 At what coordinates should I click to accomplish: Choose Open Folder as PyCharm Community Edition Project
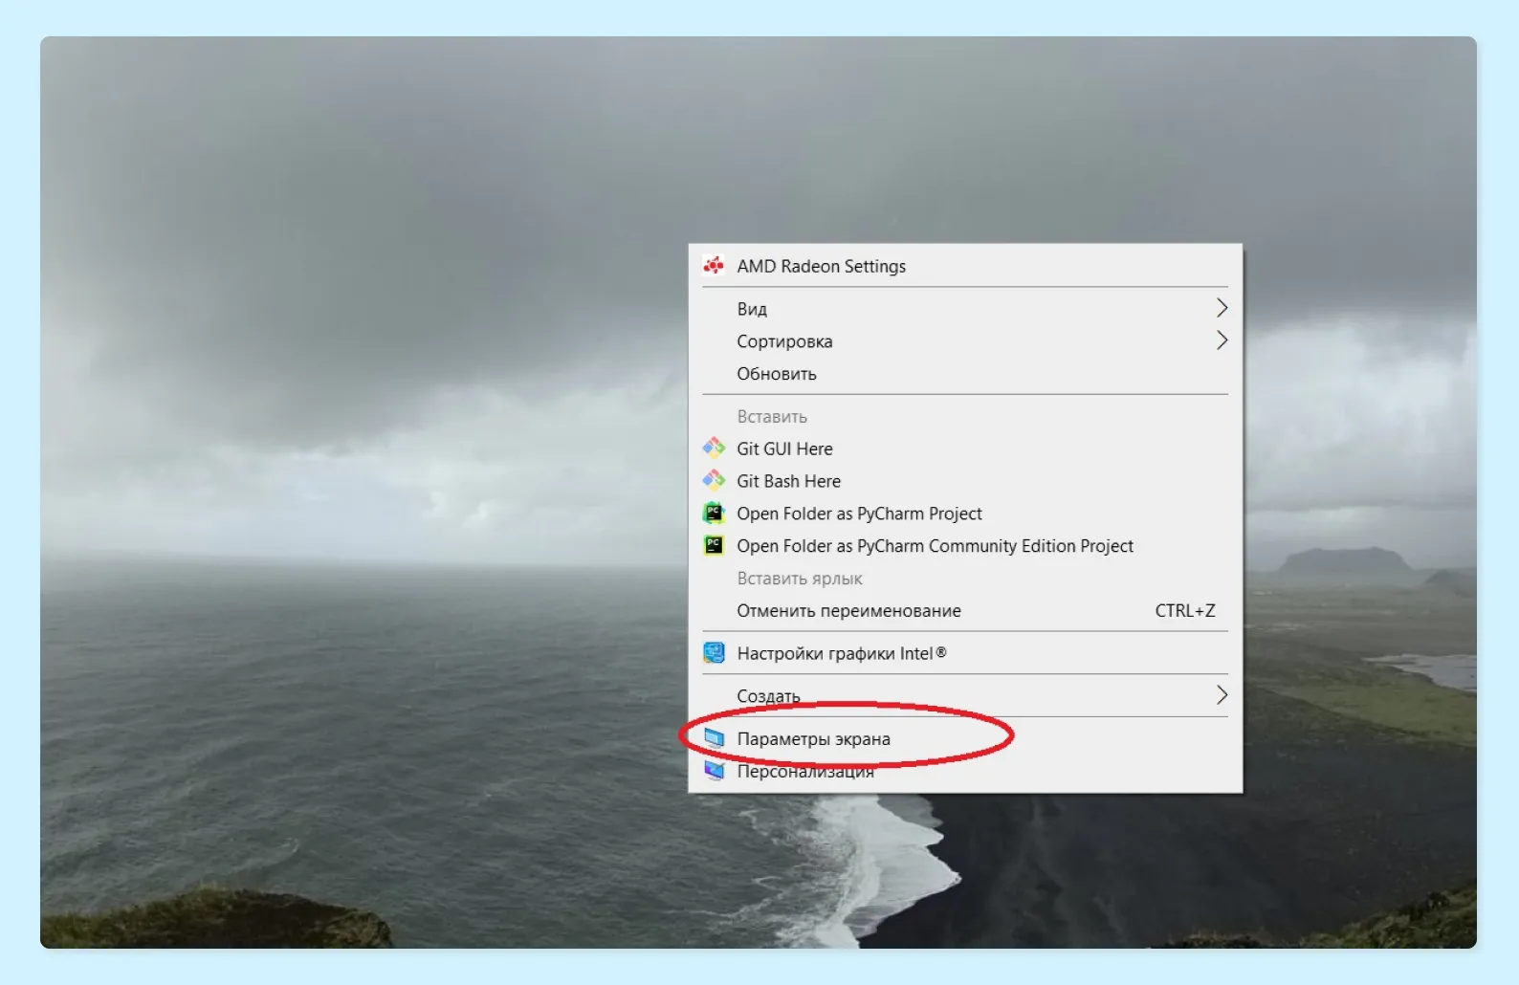click(x=965, y=546)
